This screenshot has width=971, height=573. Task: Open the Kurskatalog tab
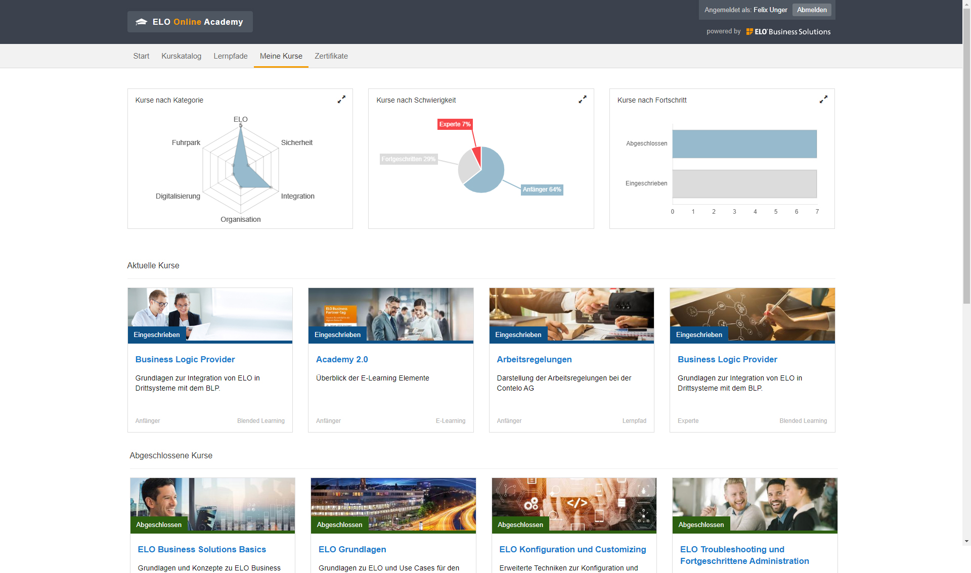(x=181, y=56)
